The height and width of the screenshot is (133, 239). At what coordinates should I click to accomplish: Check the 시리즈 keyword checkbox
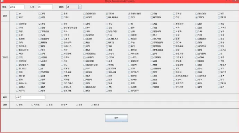[x=40, y=61]
